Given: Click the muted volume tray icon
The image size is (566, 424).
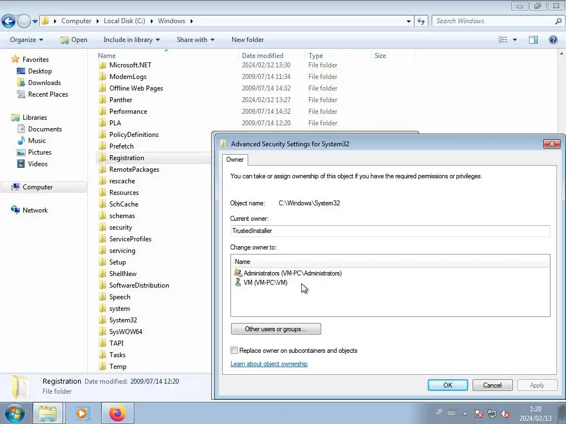Looking at the screenshot, I should [505, 414].
